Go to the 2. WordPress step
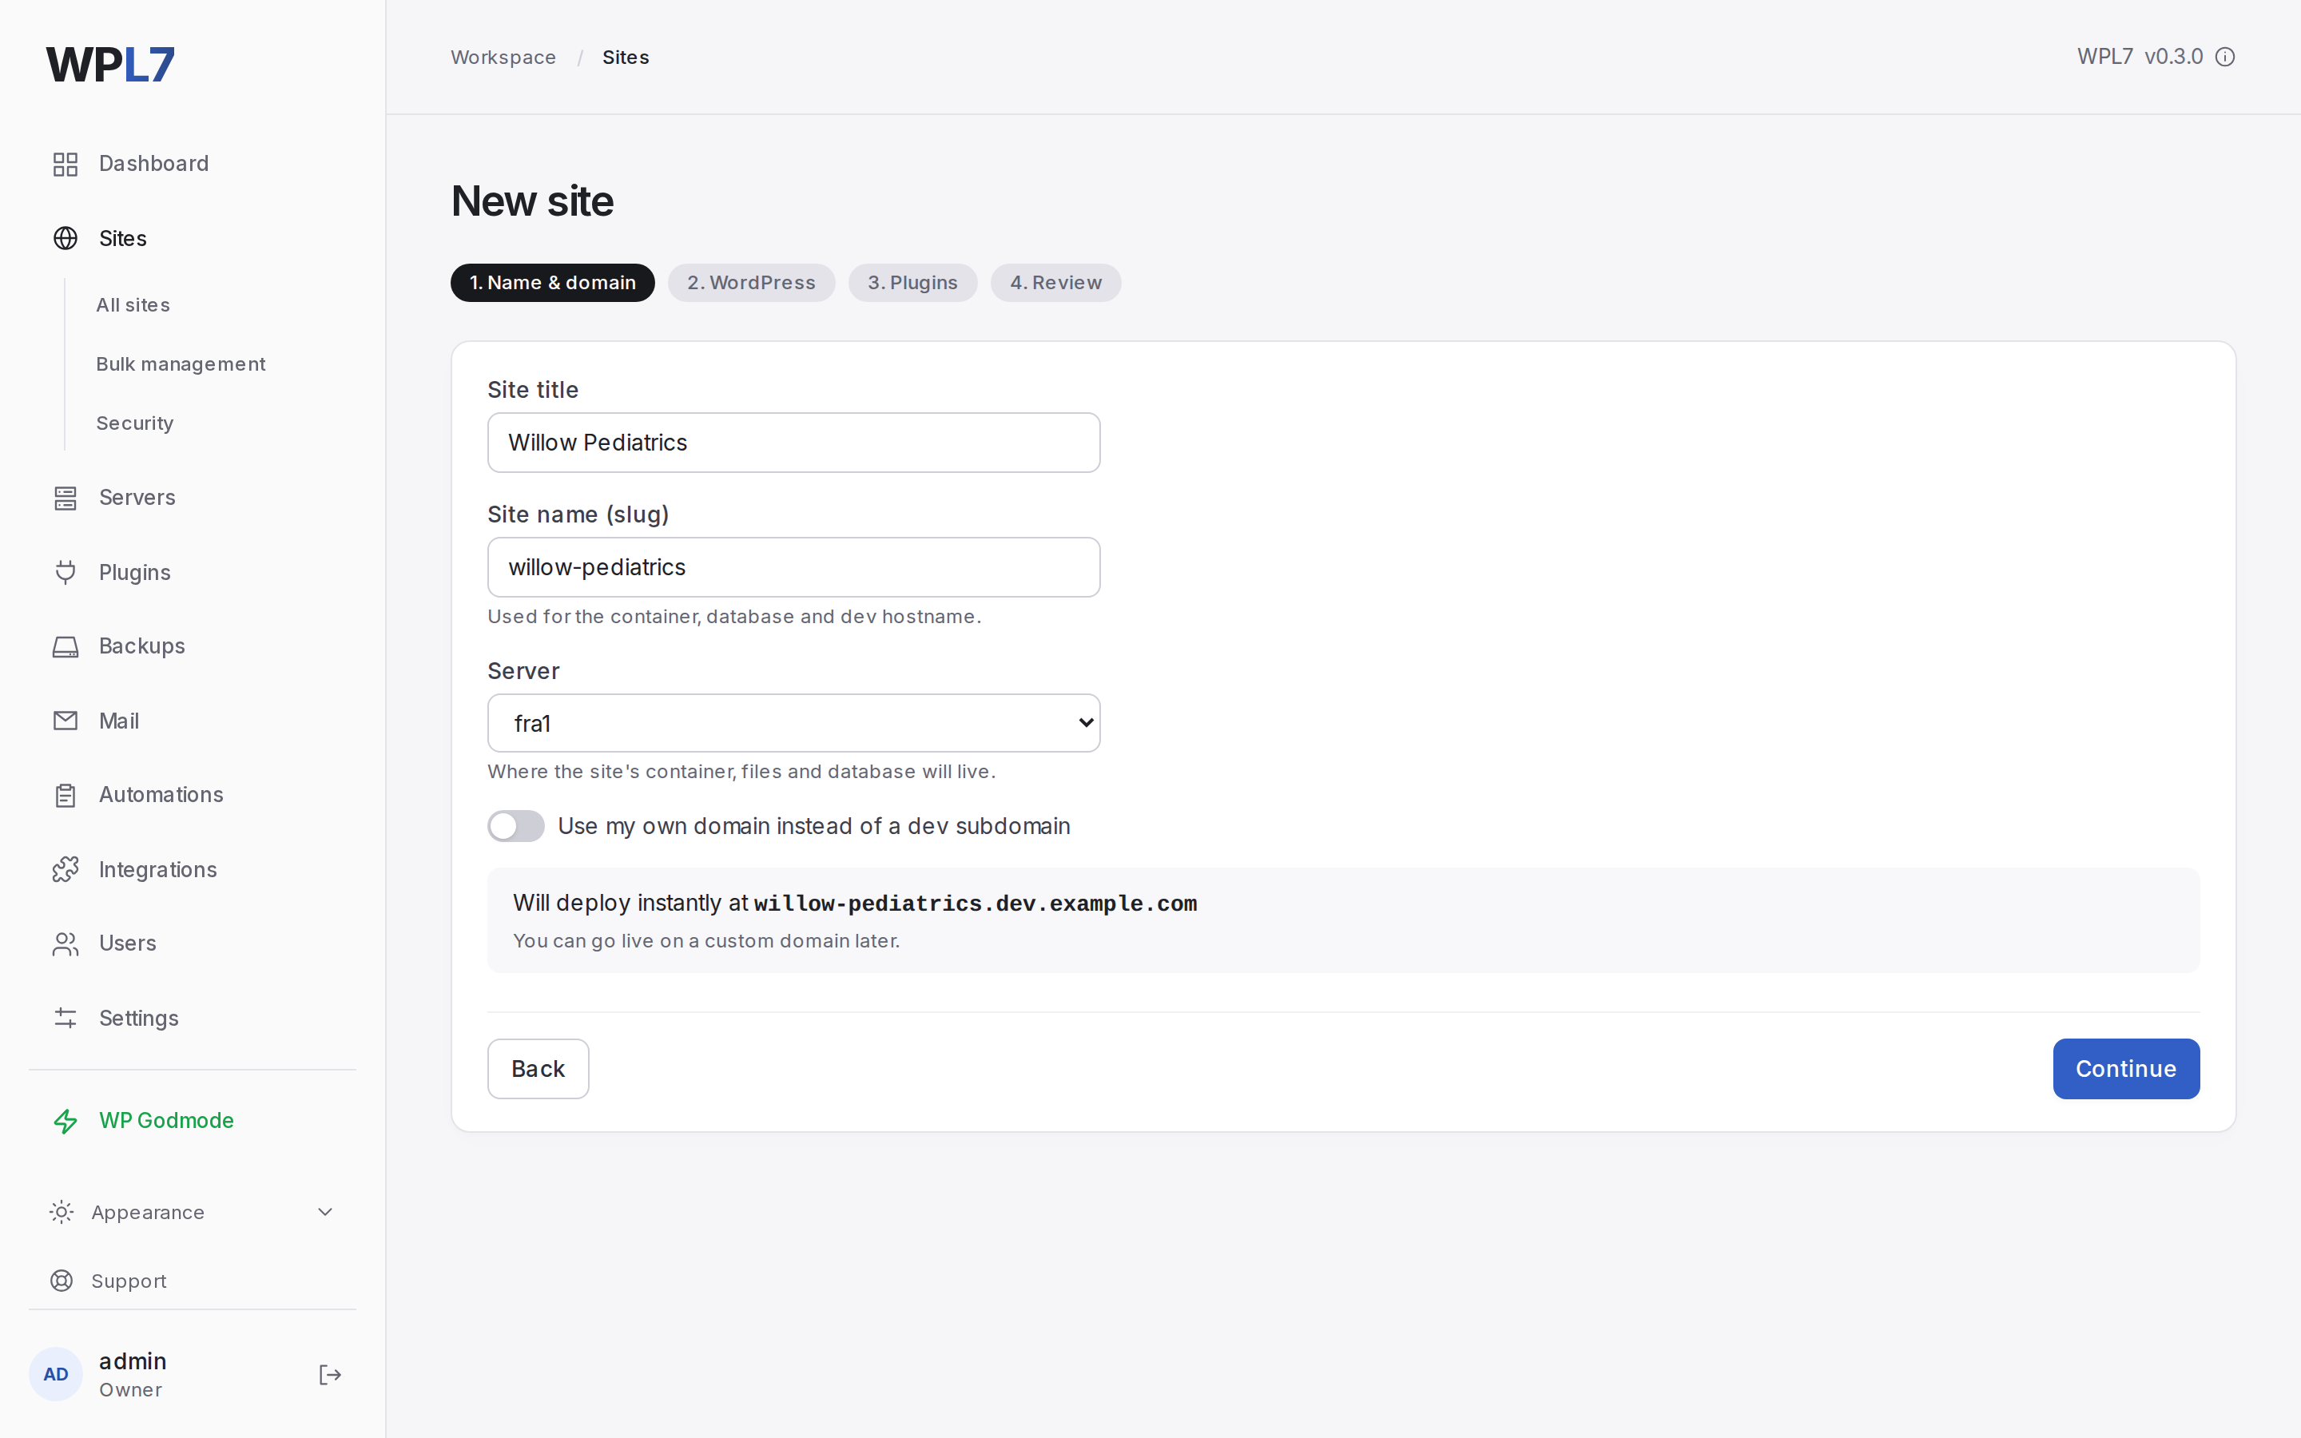This screenshot has width=2301, height=1438. click(751, 283)
